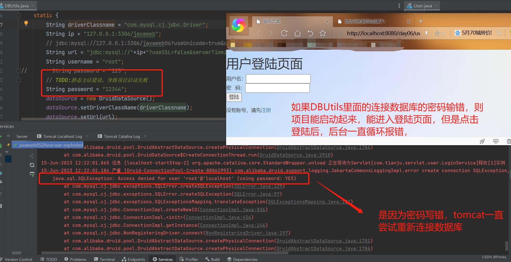511x262 pixels.
Task: Open the browser home page
Action: (297, 33)
